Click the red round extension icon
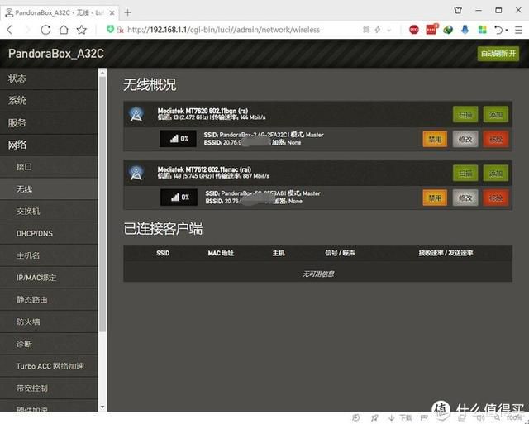This screenshot has width=529, height=424. 414,30
